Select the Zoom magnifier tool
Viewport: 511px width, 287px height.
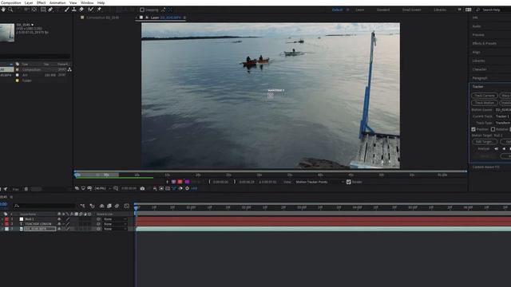(10, 10)
